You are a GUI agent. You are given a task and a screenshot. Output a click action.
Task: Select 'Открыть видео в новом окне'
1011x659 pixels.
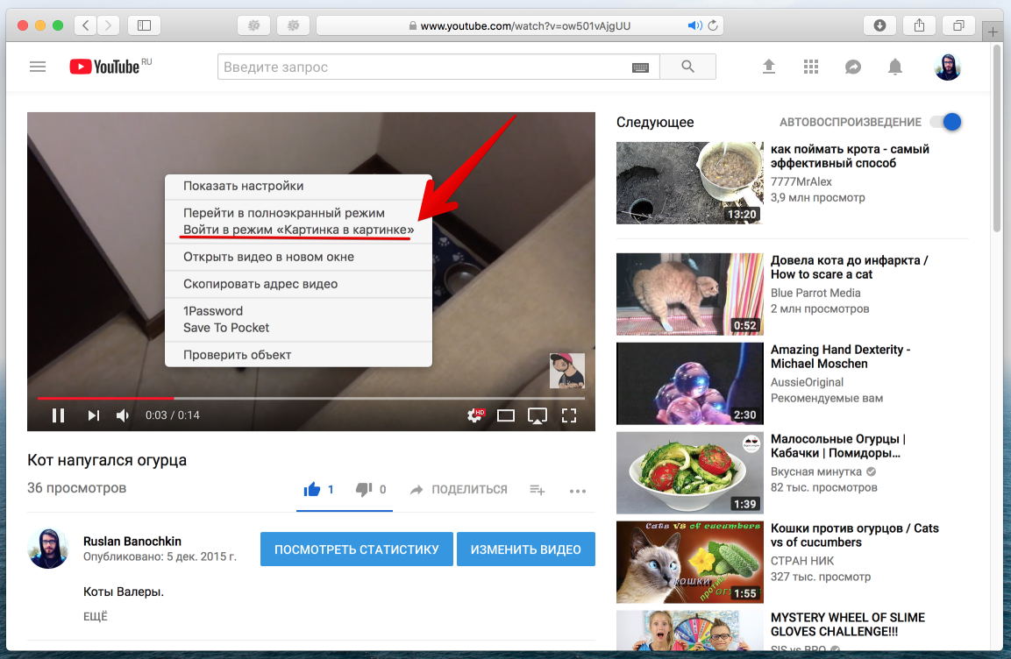coord(298,257)
